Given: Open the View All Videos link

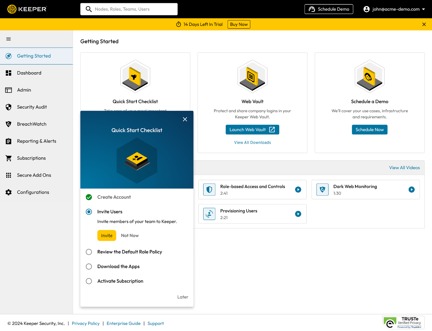Looking at the screenshot, I should point(404,168).
